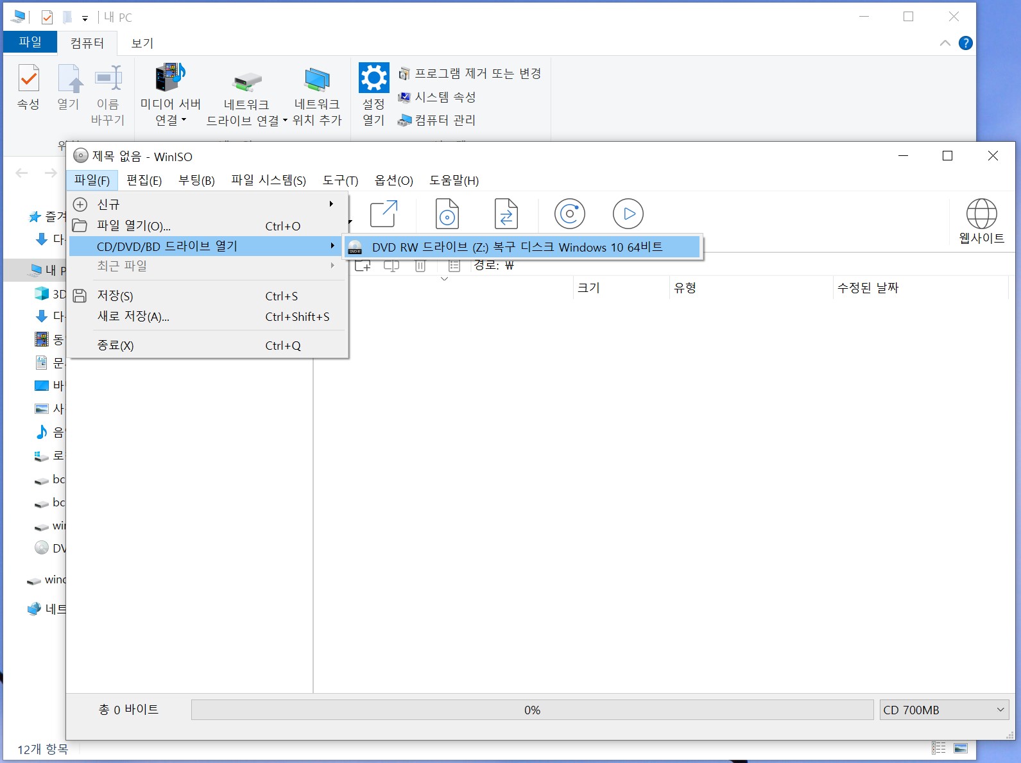Click the 0% capacity progress bar
The height and width of the screenshot is (763, 1021).
click(532, 710)
